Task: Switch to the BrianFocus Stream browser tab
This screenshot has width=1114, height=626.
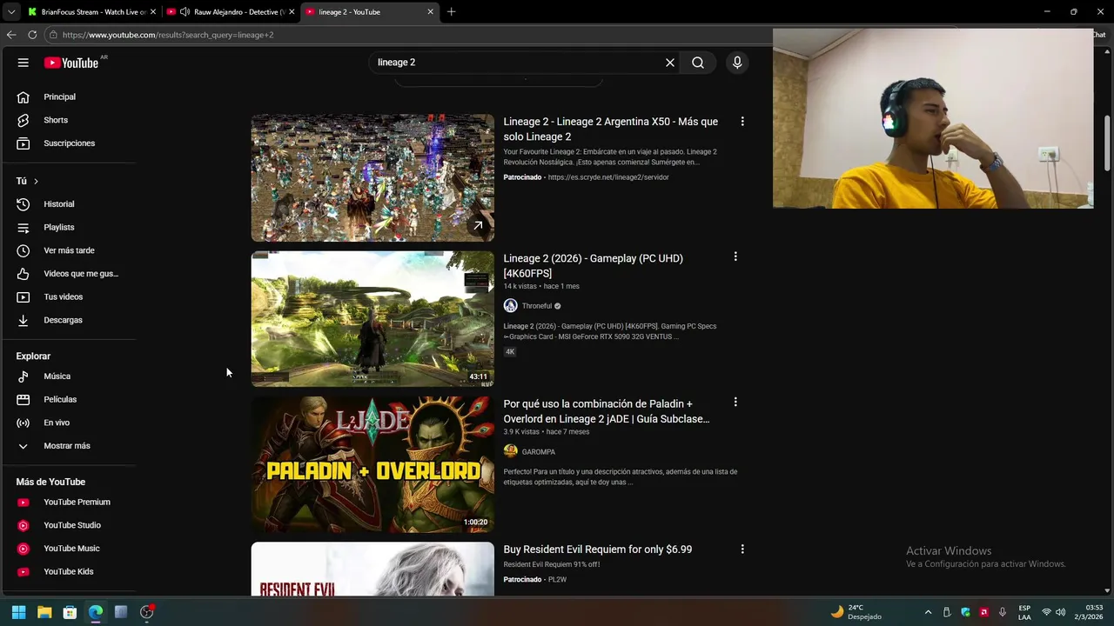Action: click(91, 12)
